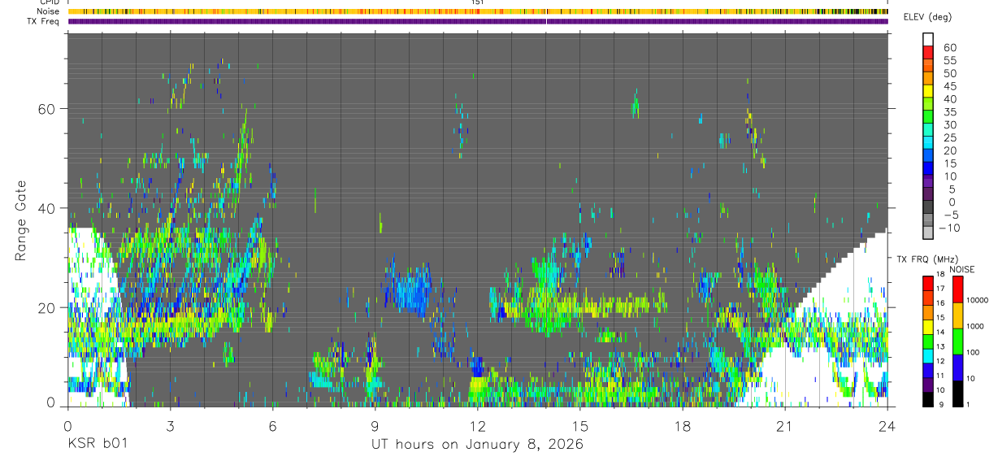Click the "13" value in the TX FRQ legend
Viewport: 998px width, 461px height.
941,347
